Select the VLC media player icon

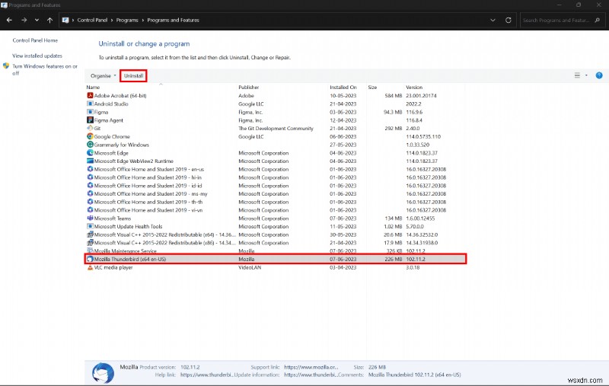coord(90,267)
